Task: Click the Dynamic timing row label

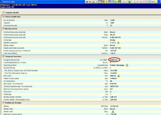Action: pyautogui.click(x=9, y=68)
